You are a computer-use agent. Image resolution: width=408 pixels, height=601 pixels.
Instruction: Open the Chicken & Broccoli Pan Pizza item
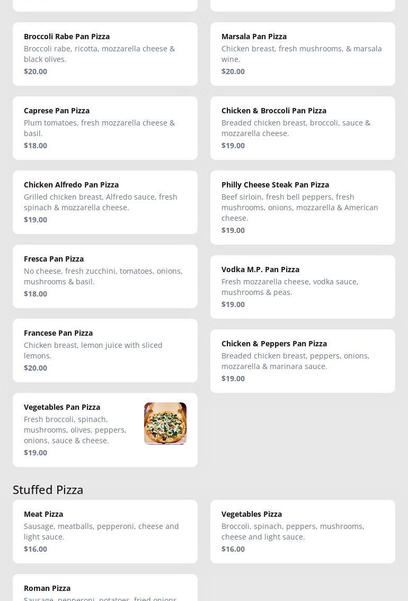point(303,128)
